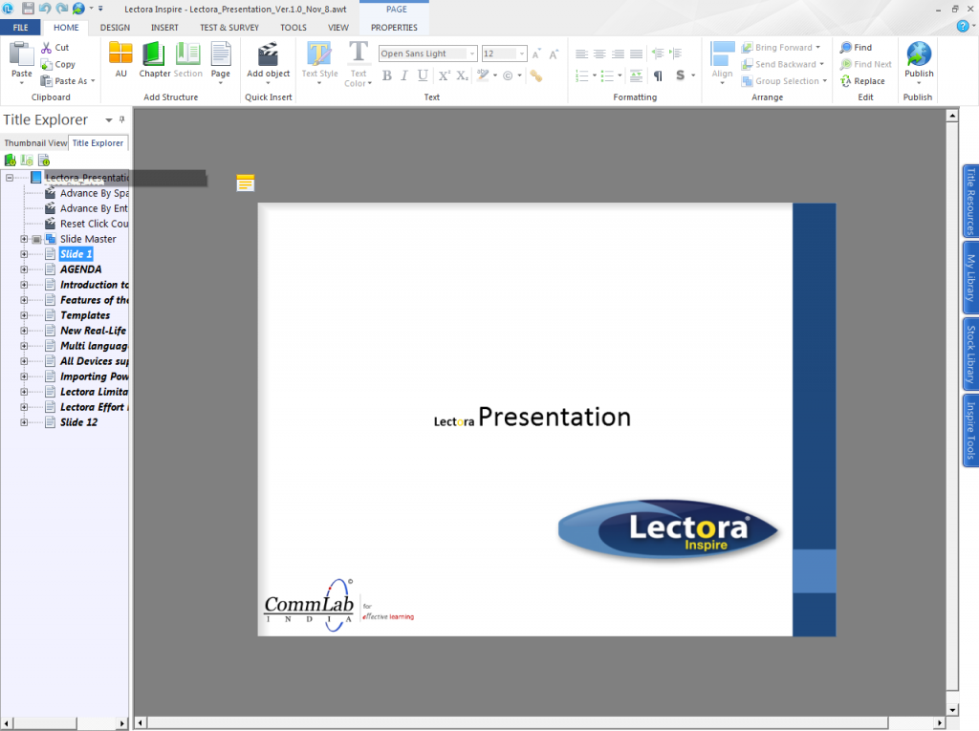979x731 pixels.
Task: Open the Open Sans Light font dropdown
Action: [x=472, y=54]
